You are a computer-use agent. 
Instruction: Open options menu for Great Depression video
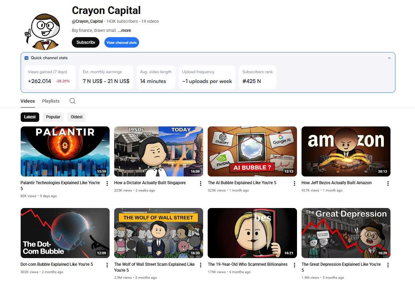[388, 265]
